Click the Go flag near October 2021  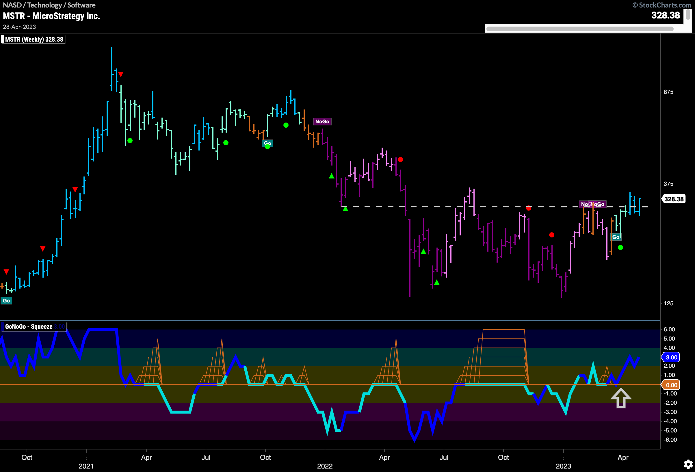click(267, 143)
